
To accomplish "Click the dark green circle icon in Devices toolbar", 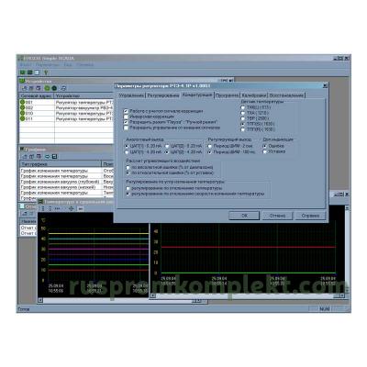I will click(x=54, y=88).
